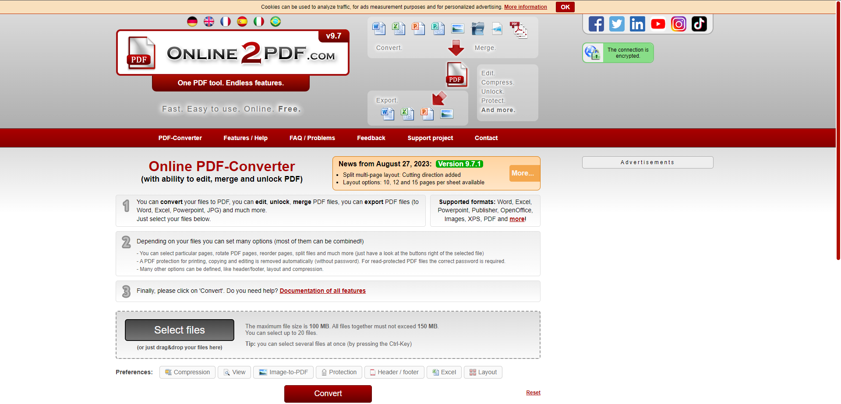This screenshot has width=841, height=404.
Task: Select the French flag language icon
Action: point(226,21)
